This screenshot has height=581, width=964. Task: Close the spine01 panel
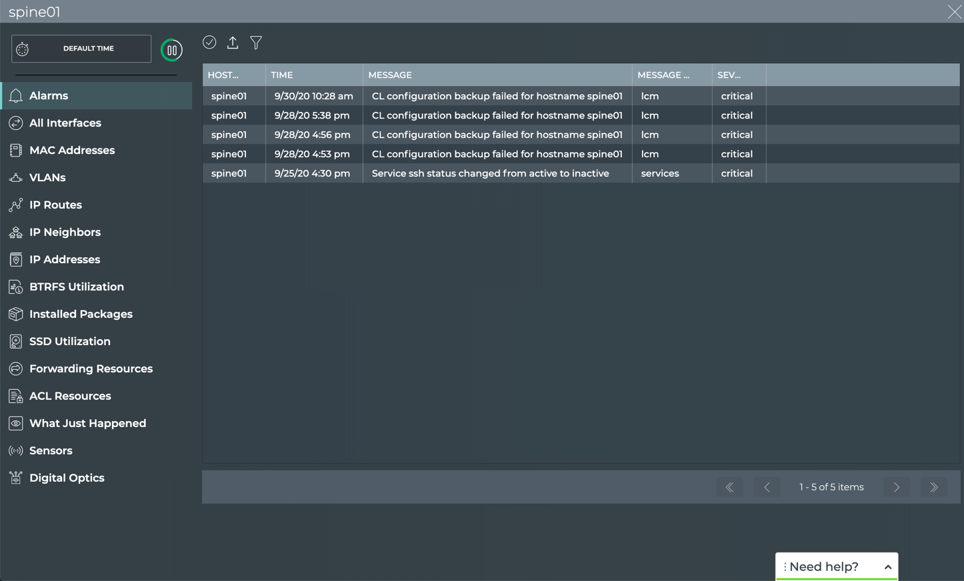(954, 12)
